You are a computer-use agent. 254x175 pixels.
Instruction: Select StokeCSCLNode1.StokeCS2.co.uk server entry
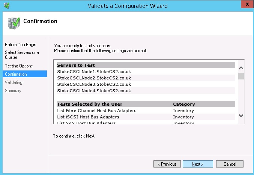[94, 72]
